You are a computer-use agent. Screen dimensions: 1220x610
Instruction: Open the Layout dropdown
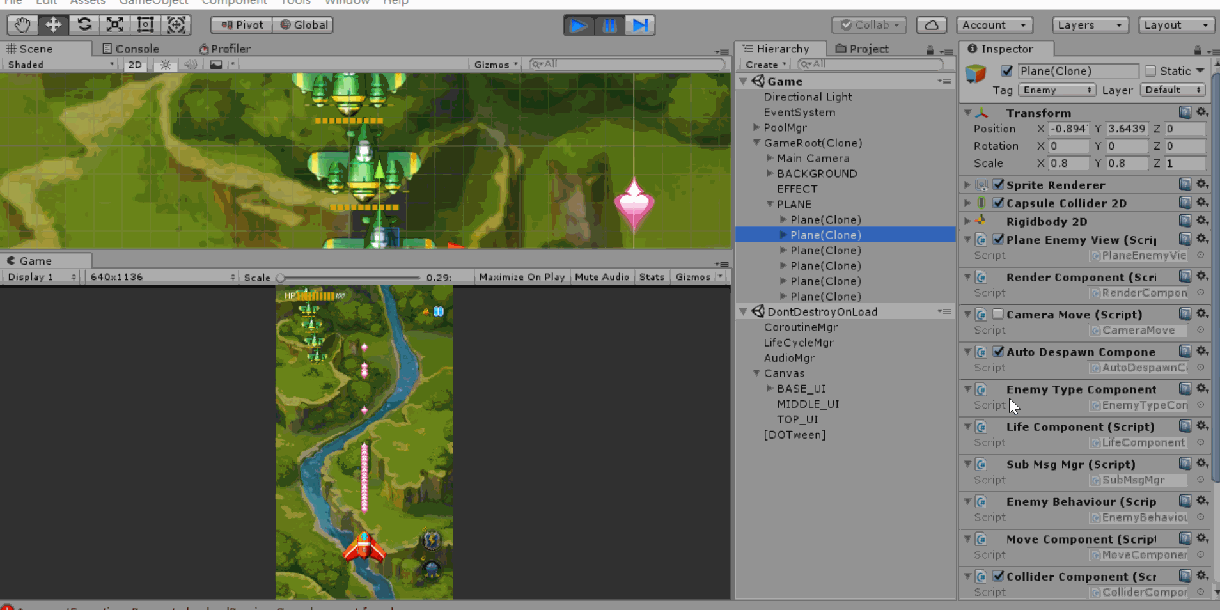tap(1177, 25)
